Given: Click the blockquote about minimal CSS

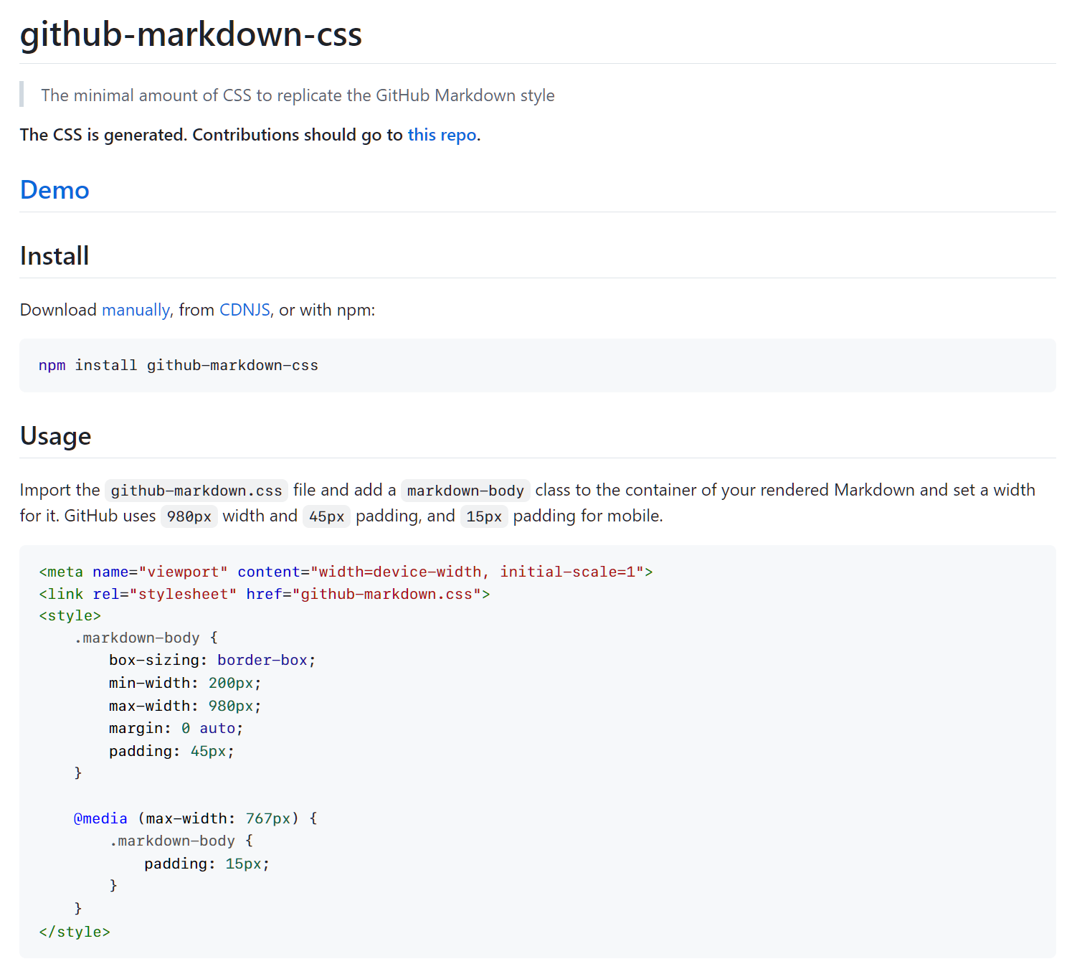Looking at the screenshot, I should tap(298, 95).
